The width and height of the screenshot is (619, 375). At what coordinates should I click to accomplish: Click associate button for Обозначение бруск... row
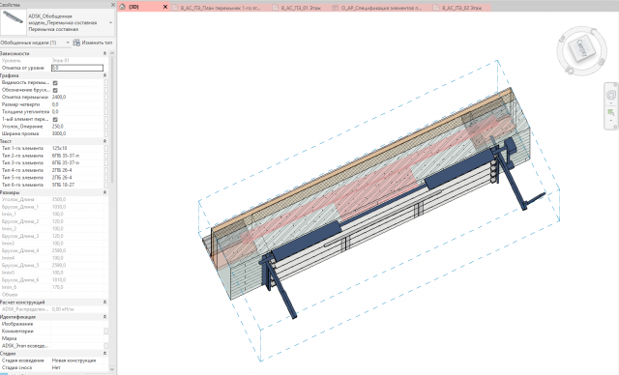click(105, 90)
